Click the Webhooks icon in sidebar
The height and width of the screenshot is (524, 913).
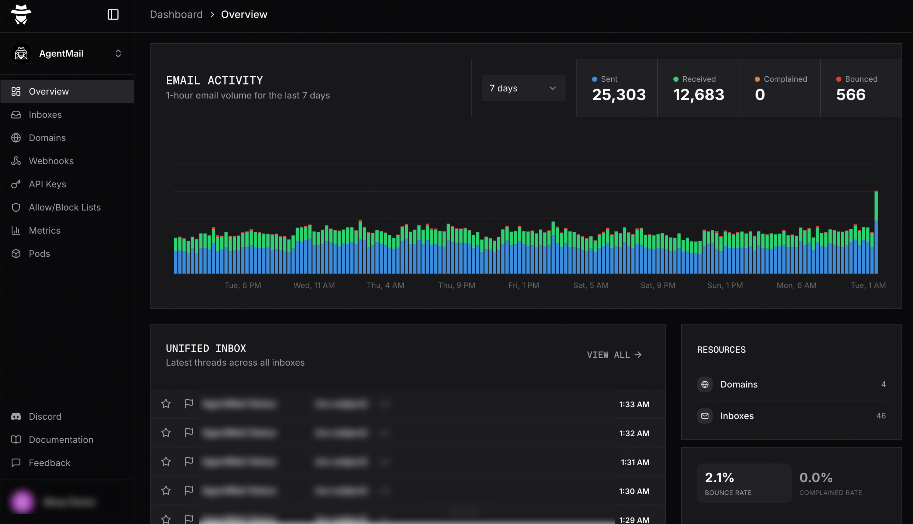pyautogui.click(x=16, y=161)
